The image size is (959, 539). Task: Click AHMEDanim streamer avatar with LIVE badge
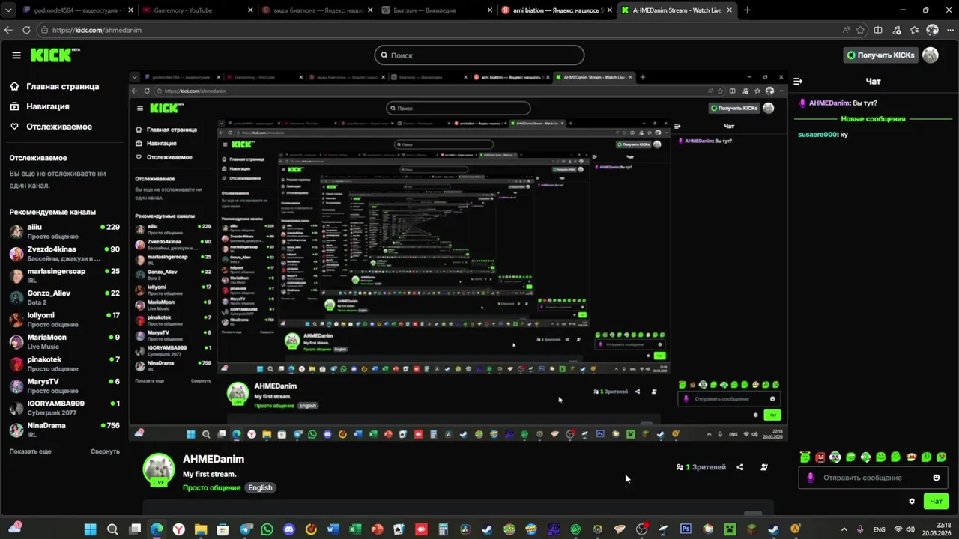[159, 469]
